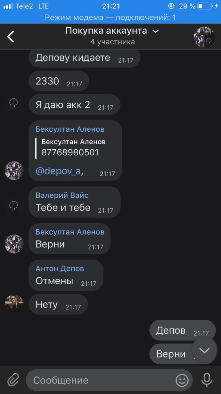Screen dimensions: 221x394
Task: Open the @depov_a mention link
Action: point(58,171)
